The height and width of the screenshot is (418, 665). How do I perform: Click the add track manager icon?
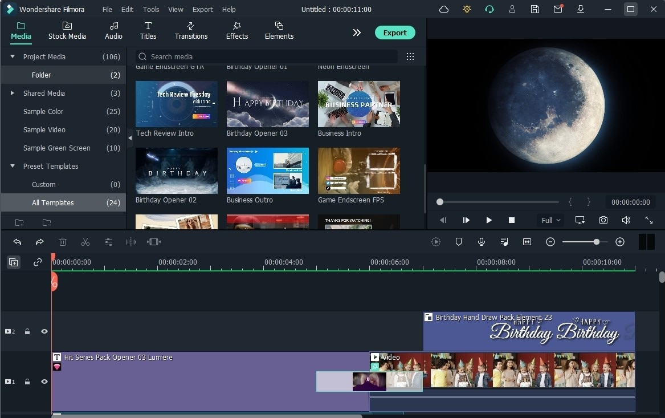(14, 262)
